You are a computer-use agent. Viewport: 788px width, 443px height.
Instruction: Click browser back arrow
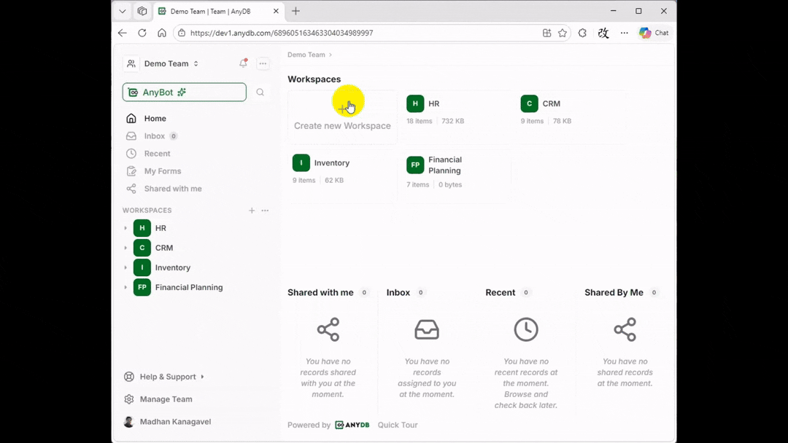tap(122, 33)
